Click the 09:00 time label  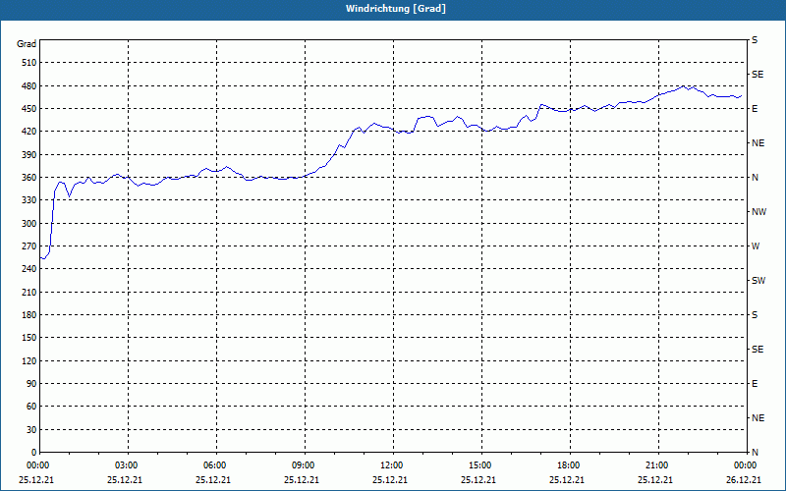(x=304, y=465)
